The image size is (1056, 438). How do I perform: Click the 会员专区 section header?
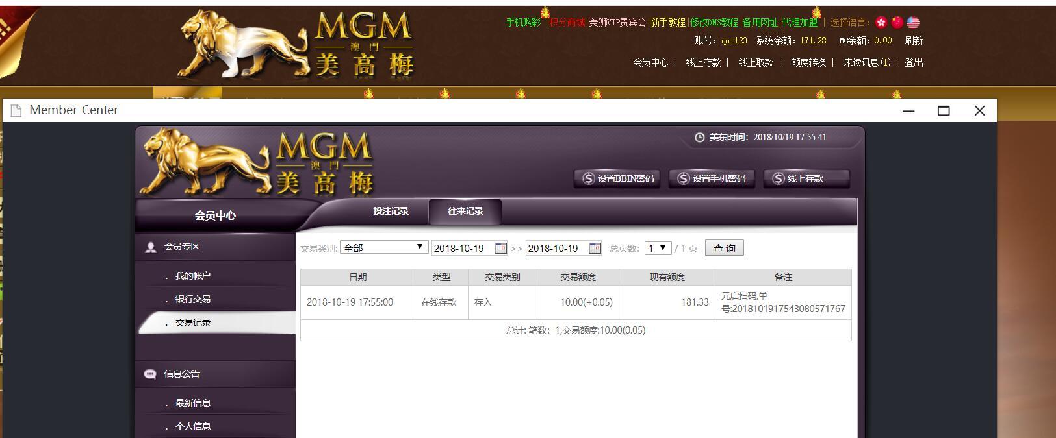[x=215, y=247]
